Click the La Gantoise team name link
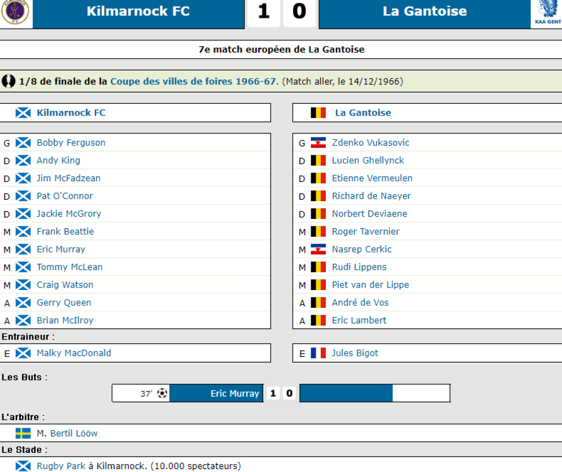 (x=362, y=113)
